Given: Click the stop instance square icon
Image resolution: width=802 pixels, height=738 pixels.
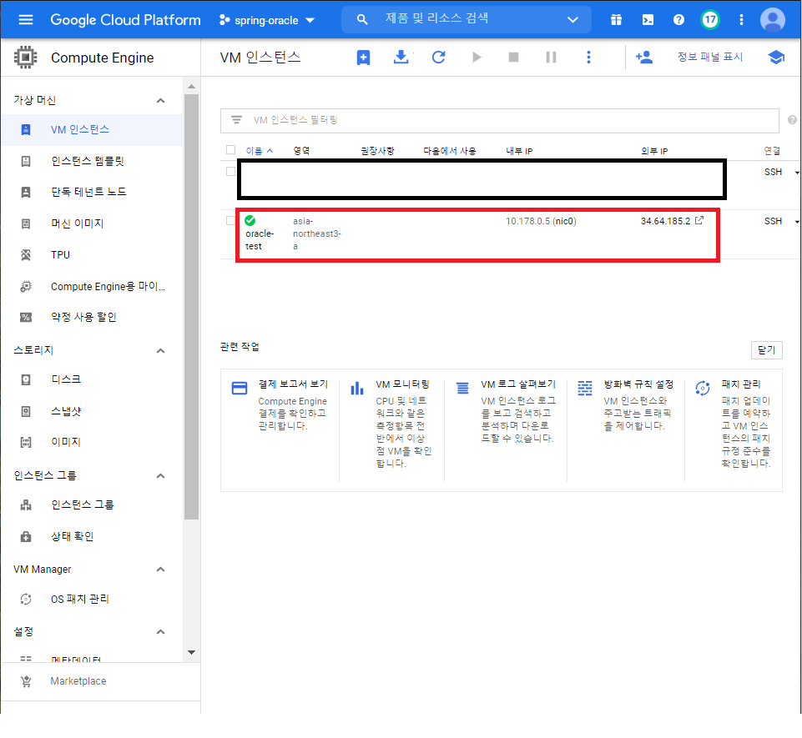Looking at the screenshot, I should [x=513, y=57].
